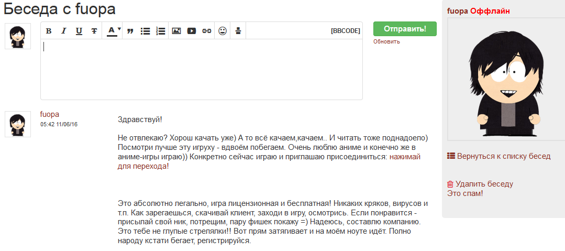
Task: Insert a quote block
Action: click(x=130, y=31)
